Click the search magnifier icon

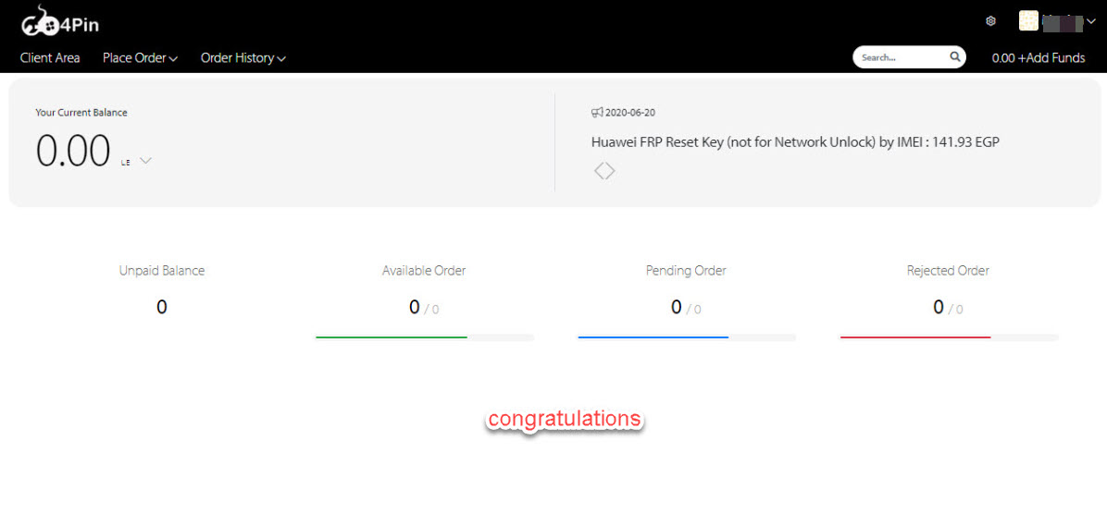[x=955, y=57]
